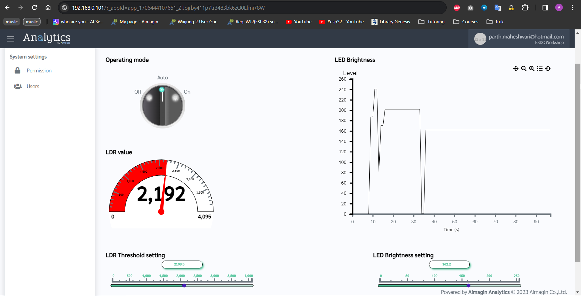Click the page vertical scrollbar

578,163
